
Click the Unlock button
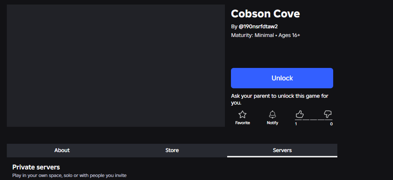click(x=282, y=78)
